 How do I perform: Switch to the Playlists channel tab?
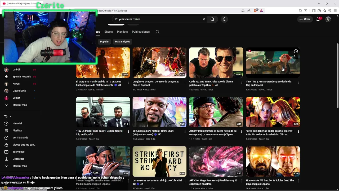pos(122,32)
